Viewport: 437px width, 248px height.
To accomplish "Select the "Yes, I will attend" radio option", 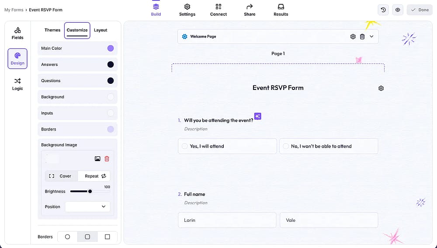I will (x=227, y=146).
